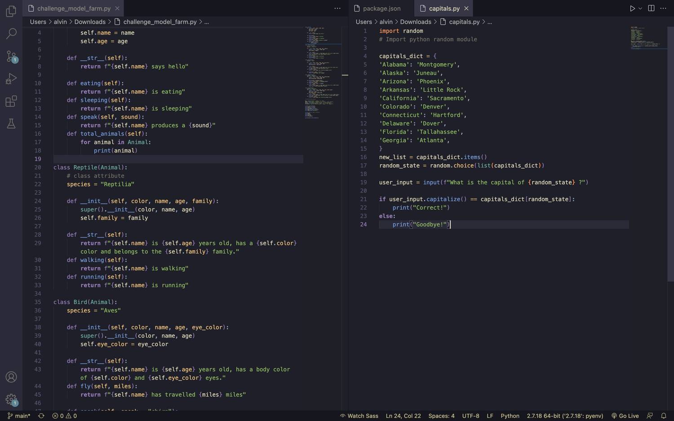The height and width of the screenshot is (421, 674).
Task: Open Run and Debug view
Action: 11,79
